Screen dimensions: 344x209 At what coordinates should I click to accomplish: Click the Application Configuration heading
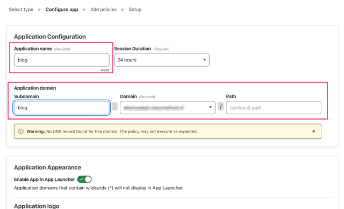click(50, 37)
